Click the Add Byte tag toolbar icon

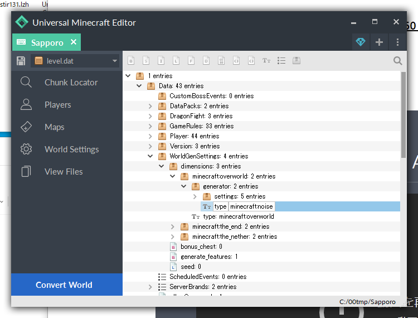pyautogui.click(x=132, y=60)
